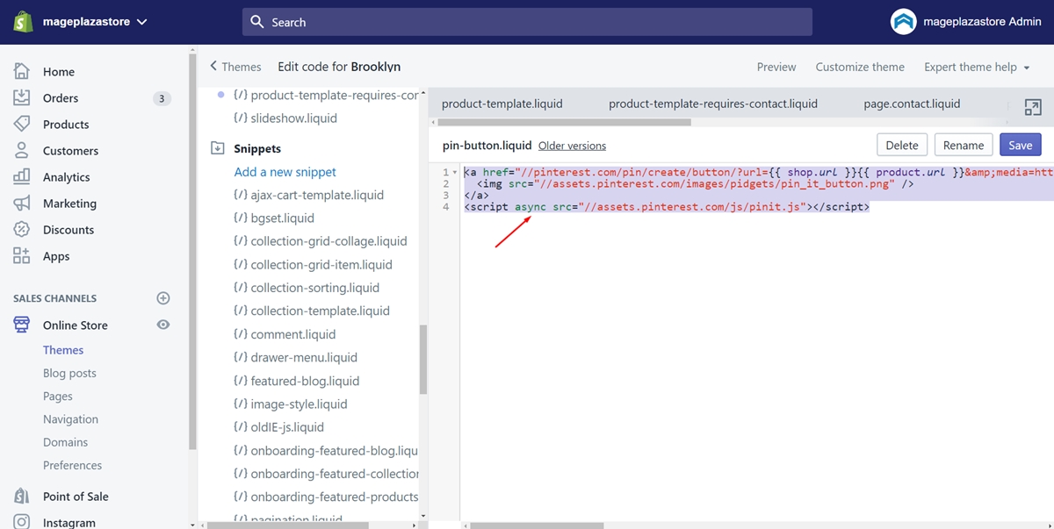Open bgset.liquid snippet

tap(274, 218)
